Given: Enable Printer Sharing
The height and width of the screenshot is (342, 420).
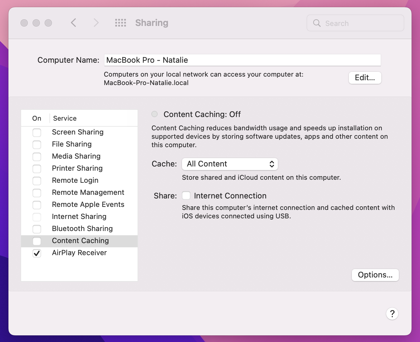Looking at the screenshot, I should [37, 169].
